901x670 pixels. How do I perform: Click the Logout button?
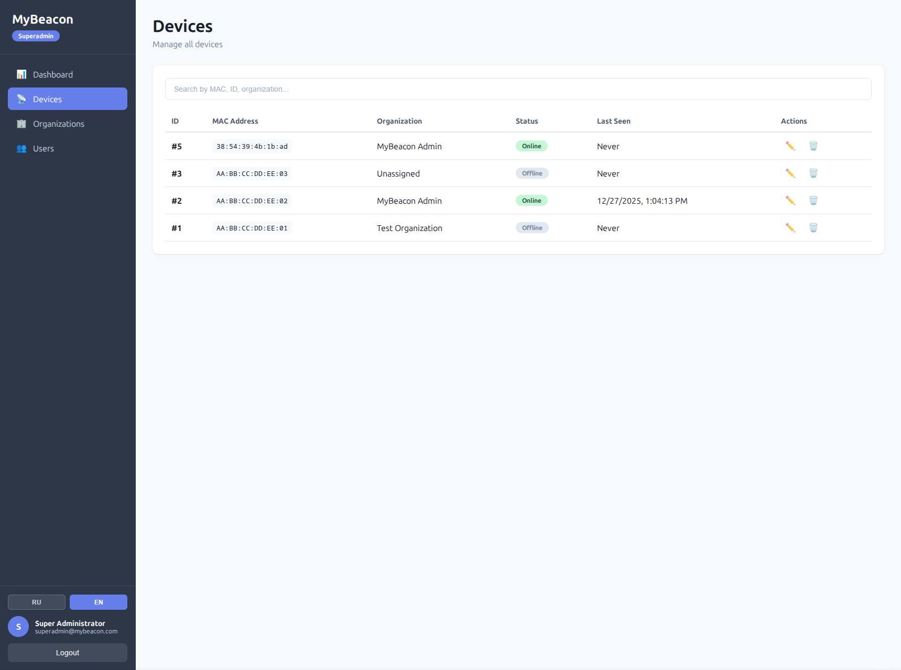pos(68,653)
